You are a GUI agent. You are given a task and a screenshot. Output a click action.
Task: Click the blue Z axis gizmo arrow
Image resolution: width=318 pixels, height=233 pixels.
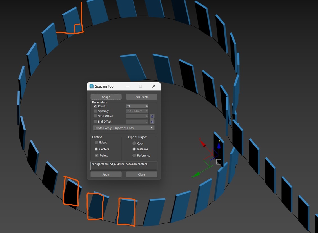[219, 146]
